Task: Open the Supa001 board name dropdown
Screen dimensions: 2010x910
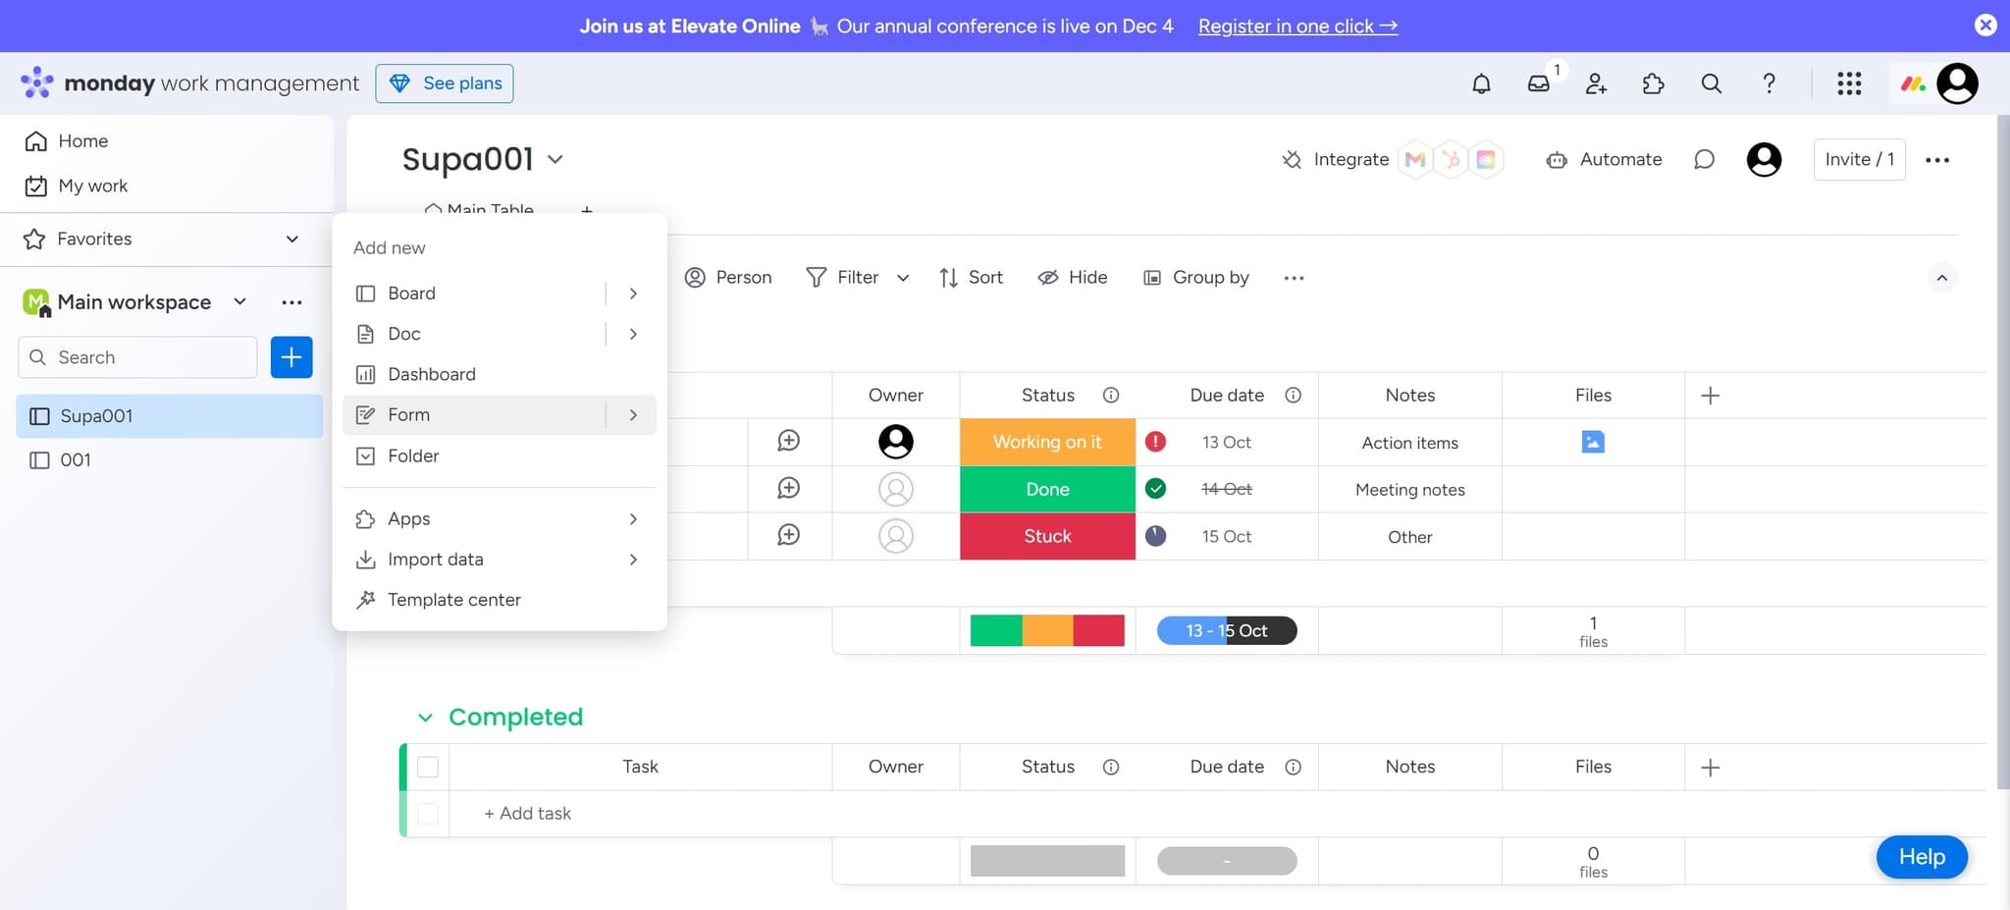Action: click(x=555, y=158)
